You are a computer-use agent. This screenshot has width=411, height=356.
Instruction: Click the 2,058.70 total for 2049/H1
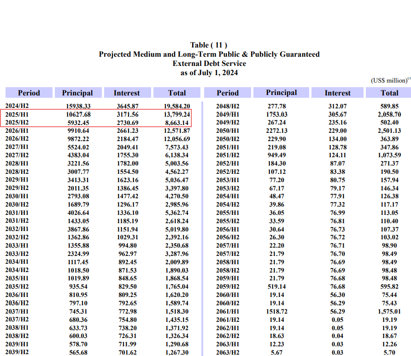389,114
